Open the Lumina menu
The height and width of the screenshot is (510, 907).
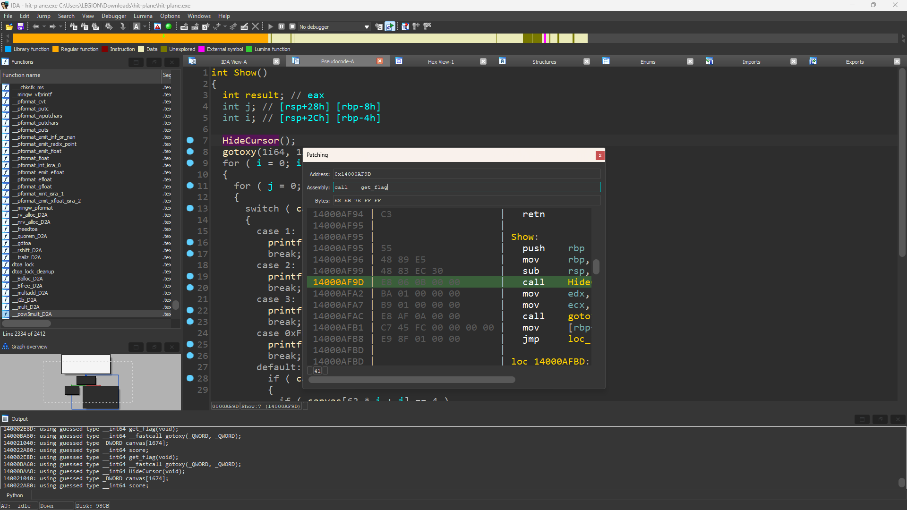[143, 16]
